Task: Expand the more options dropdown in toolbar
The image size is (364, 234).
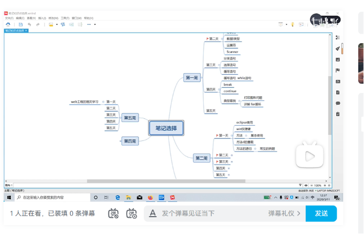Action: 95,24
